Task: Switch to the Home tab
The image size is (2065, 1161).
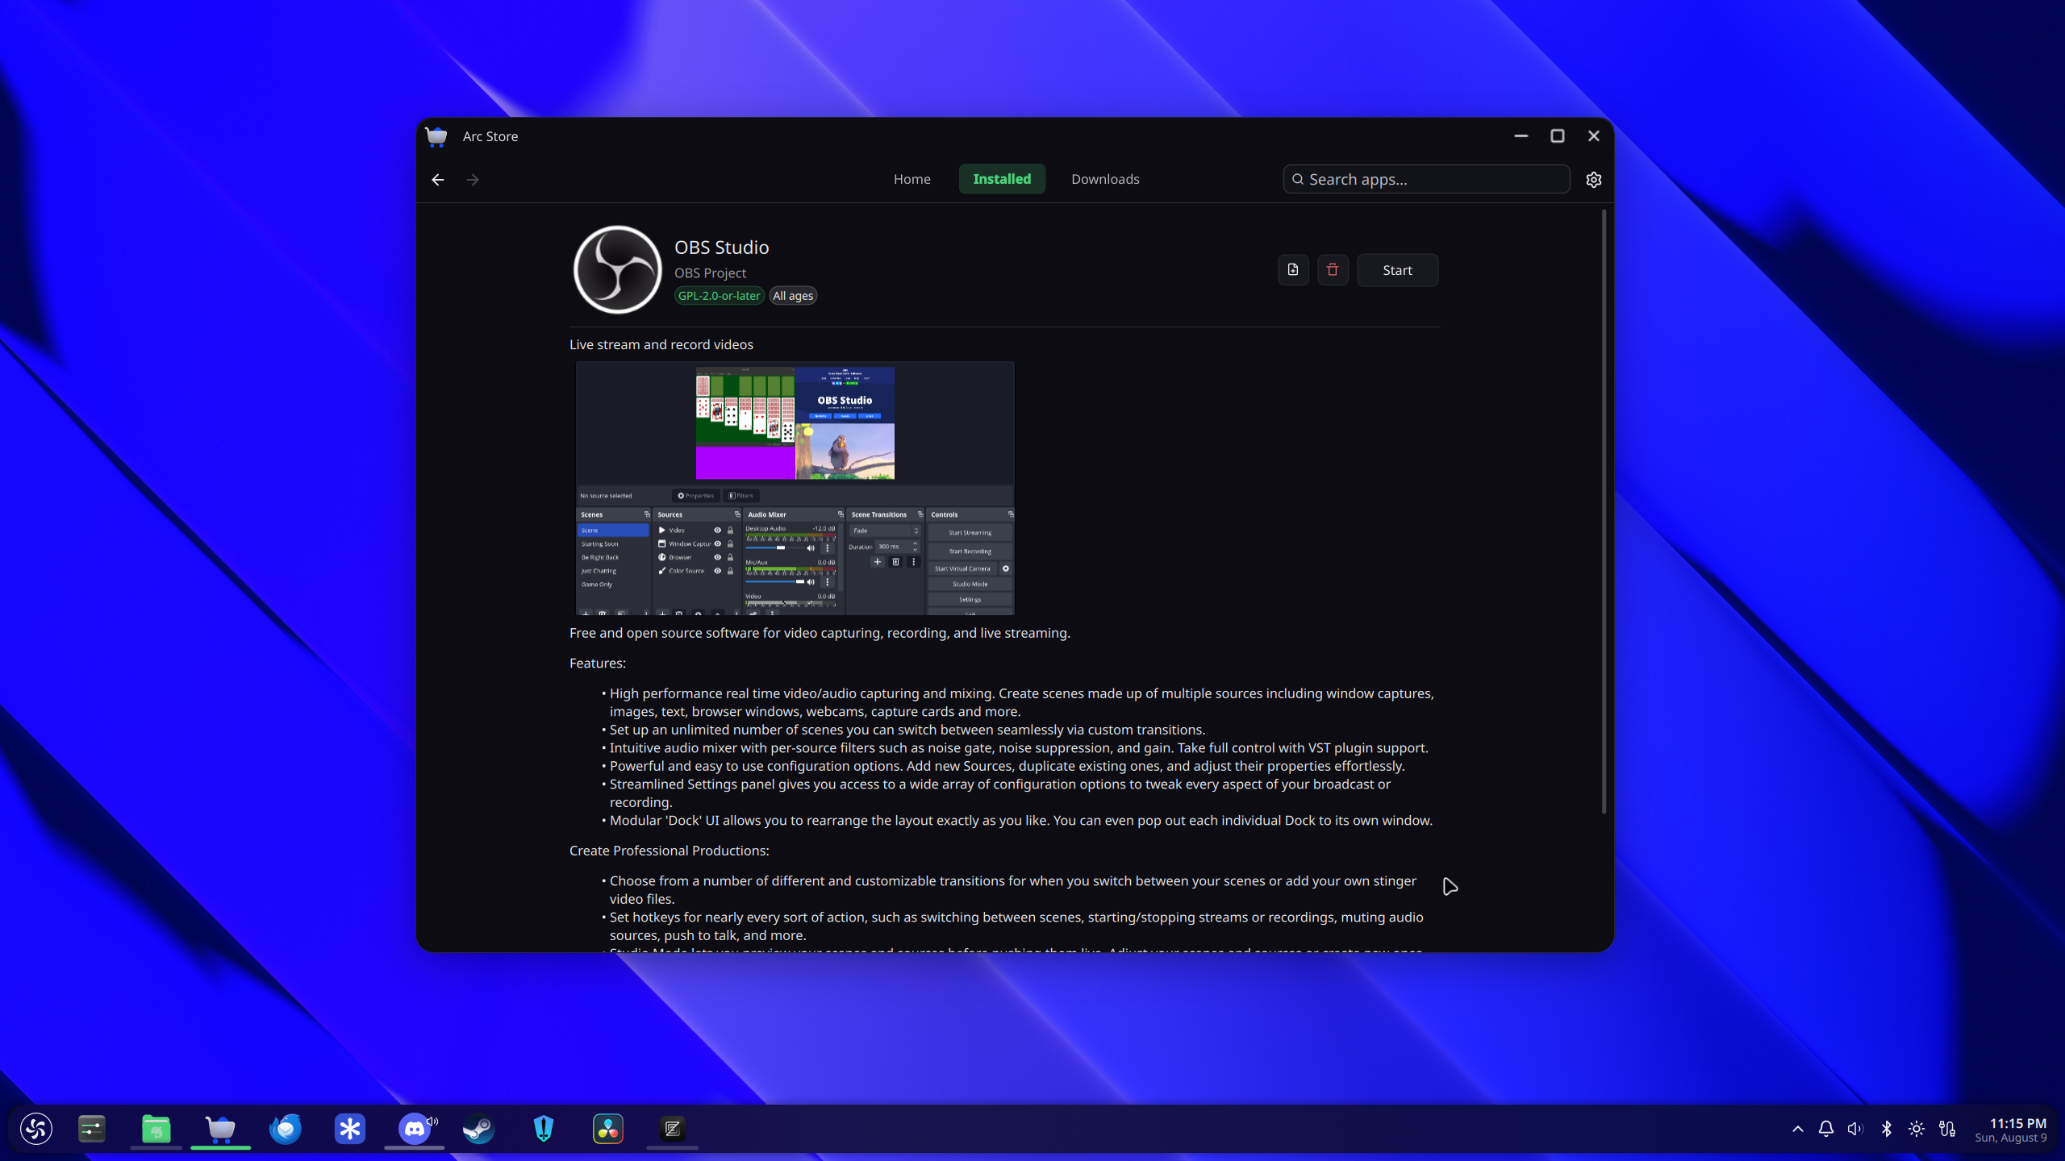Action: click(912, 179)
